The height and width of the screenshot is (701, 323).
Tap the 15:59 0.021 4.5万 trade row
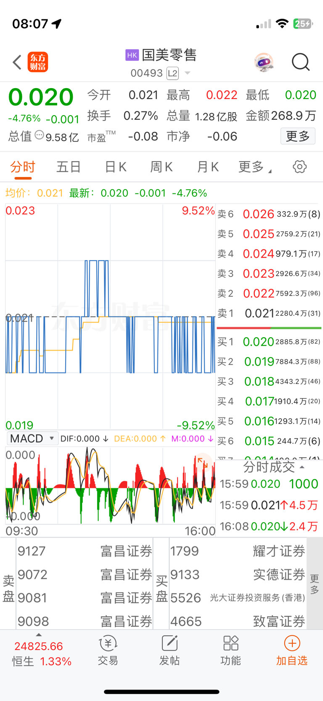pos(269,505)
